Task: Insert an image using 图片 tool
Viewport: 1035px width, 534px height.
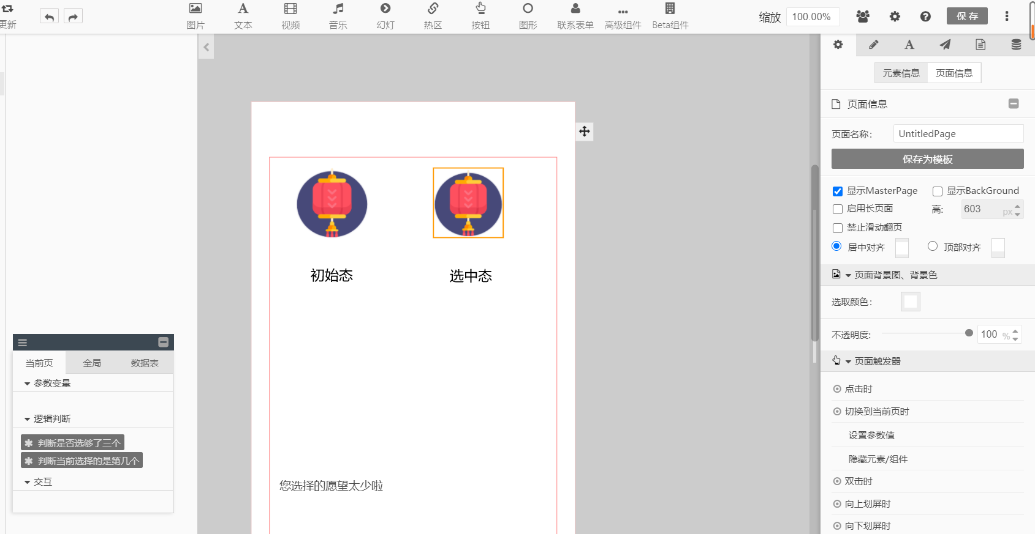Action: (195, 16)
